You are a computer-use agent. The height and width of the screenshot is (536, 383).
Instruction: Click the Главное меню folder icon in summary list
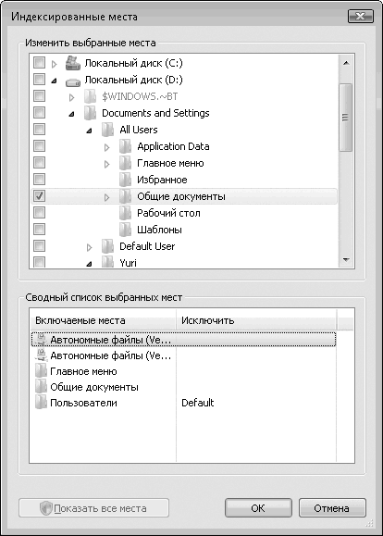[41, 371]
